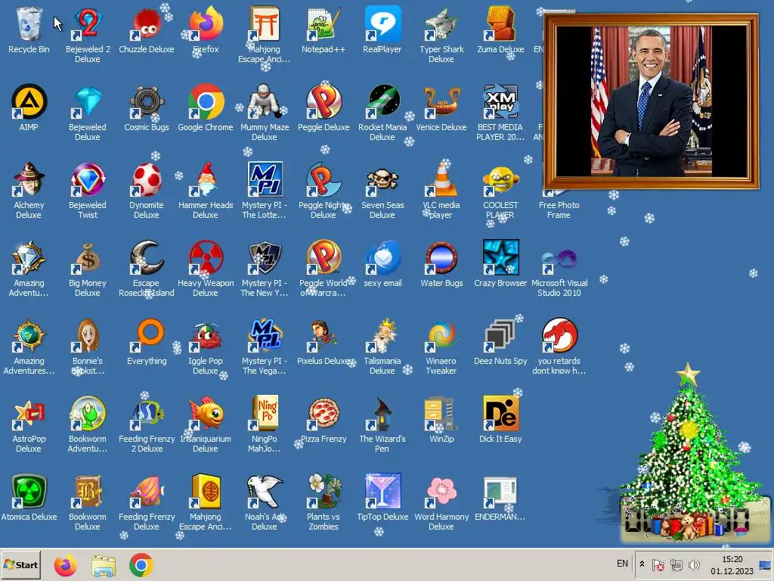Select the Notepad++ shortcut

324,23
